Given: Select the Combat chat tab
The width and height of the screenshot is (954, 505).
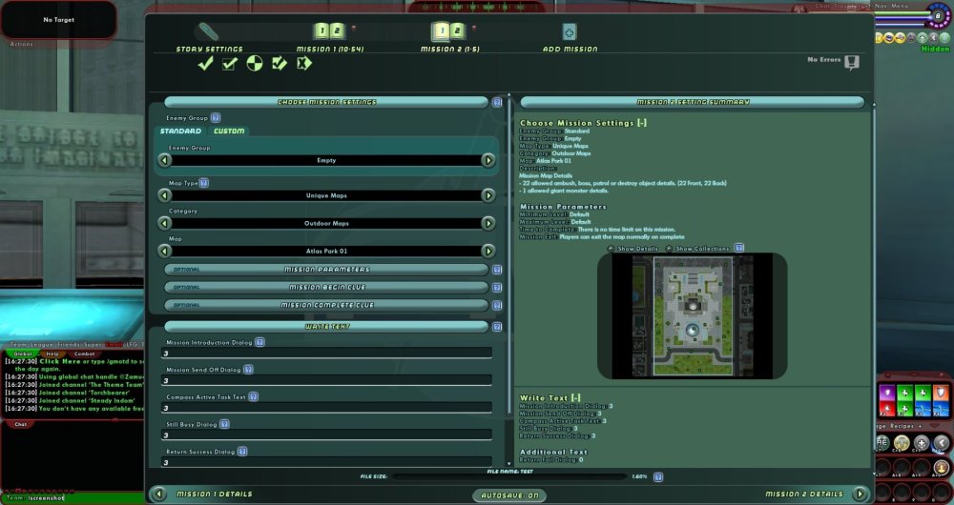Looking at the screenshot, I should click(x=84, y=353).
